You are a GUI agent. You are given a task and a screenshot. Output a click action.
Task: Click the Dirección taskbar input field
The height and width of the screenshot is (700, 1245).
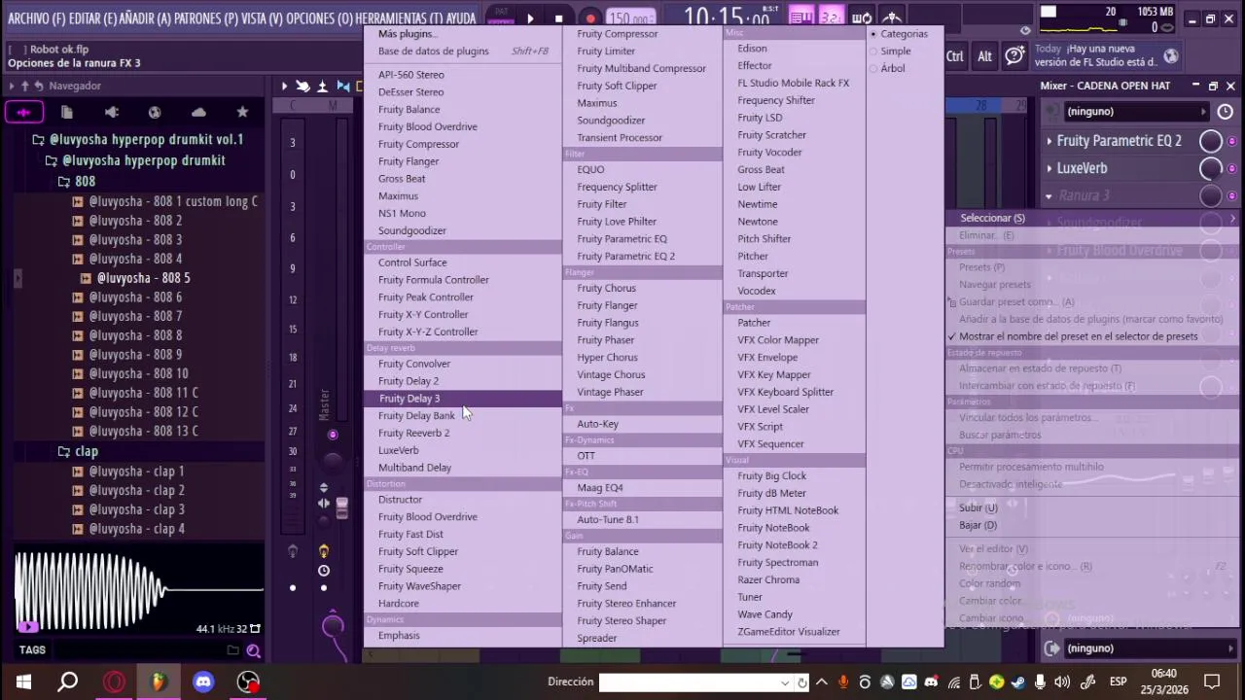(x=692, y=682)
